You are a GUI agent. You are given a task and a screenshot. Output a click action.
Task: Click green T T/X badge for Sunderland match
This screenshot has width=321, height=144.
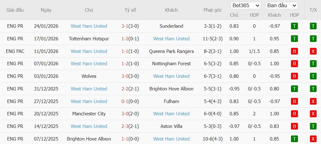pyautogui.click(x=313, y=26)
